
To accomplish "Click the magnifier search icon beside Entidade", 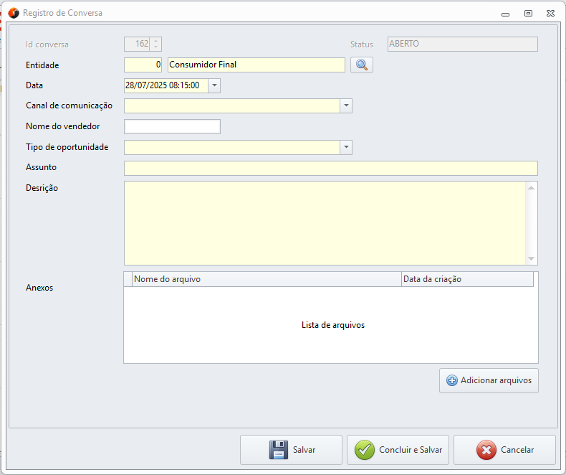I will point(362,65).
